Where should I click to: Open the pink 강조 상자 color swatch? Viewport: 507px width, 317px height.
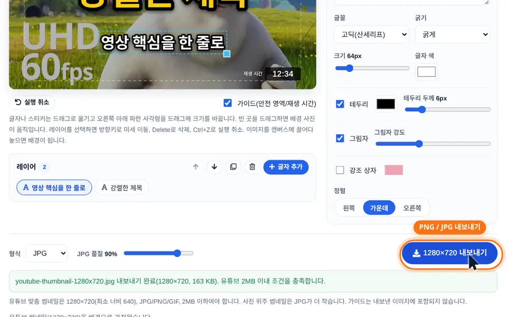click(x=394, y=170)
